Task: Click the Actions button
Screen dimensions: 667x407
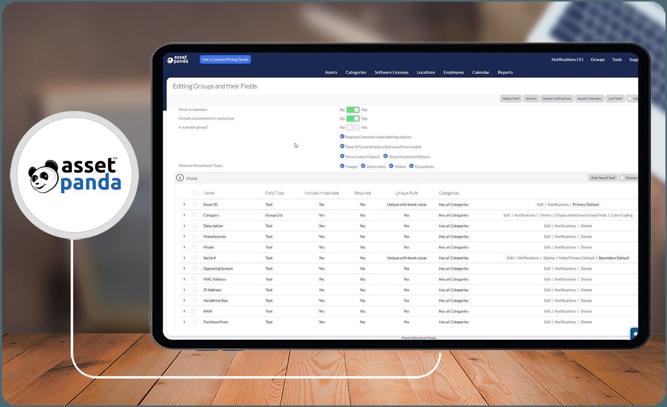Action: [531, 99]
